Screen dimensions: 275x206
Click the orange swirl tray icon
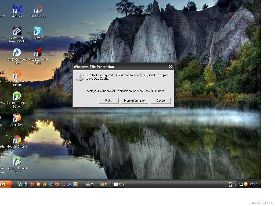point(246,184)
